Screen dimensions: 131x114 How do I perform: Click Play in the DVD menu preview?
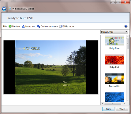[x=65, y=82]
